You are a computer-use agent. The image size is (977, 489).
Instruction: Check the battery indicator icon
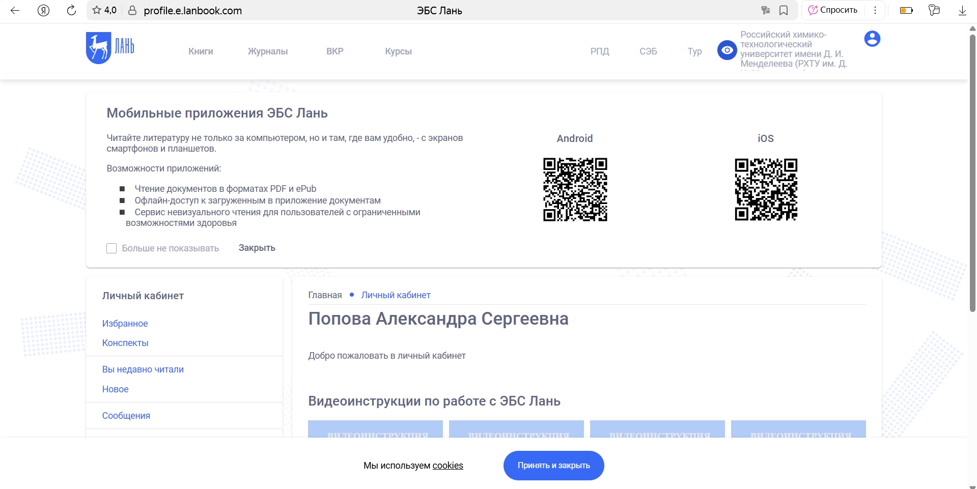(x=906, y=10)
